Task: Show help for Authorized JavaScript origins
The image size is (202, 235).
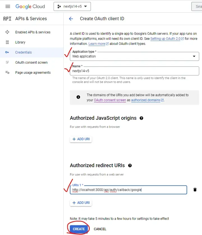Action: click(x=141, y=118)
